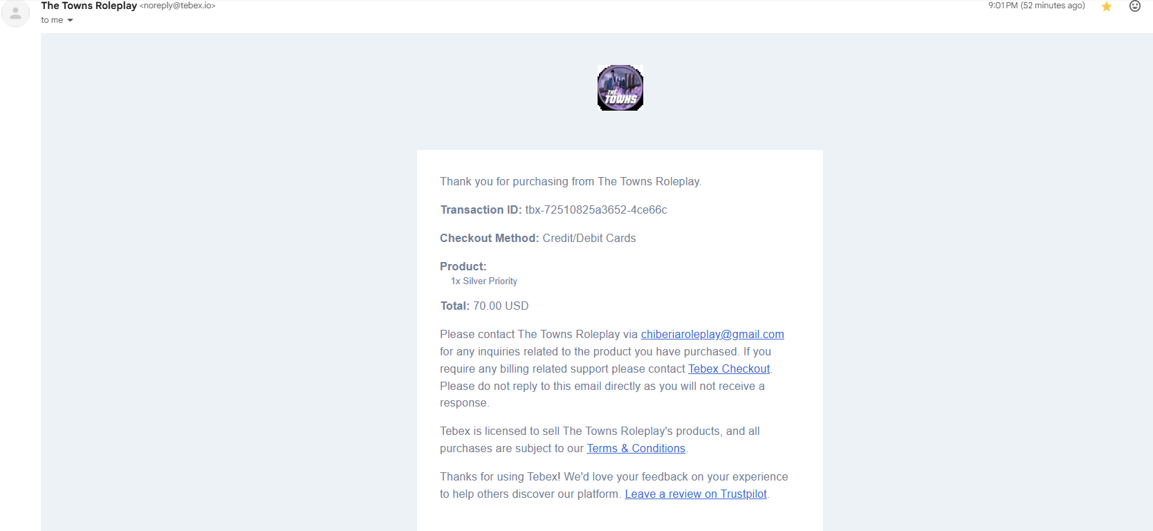Click the 70.00 USD total amount
1153x531 pixels.
[501, 306]
